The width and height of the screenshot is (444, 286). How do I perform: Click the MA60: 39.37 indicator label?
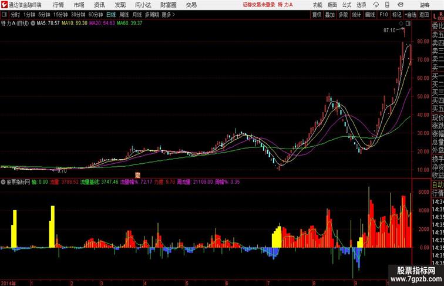coord(129,23)
